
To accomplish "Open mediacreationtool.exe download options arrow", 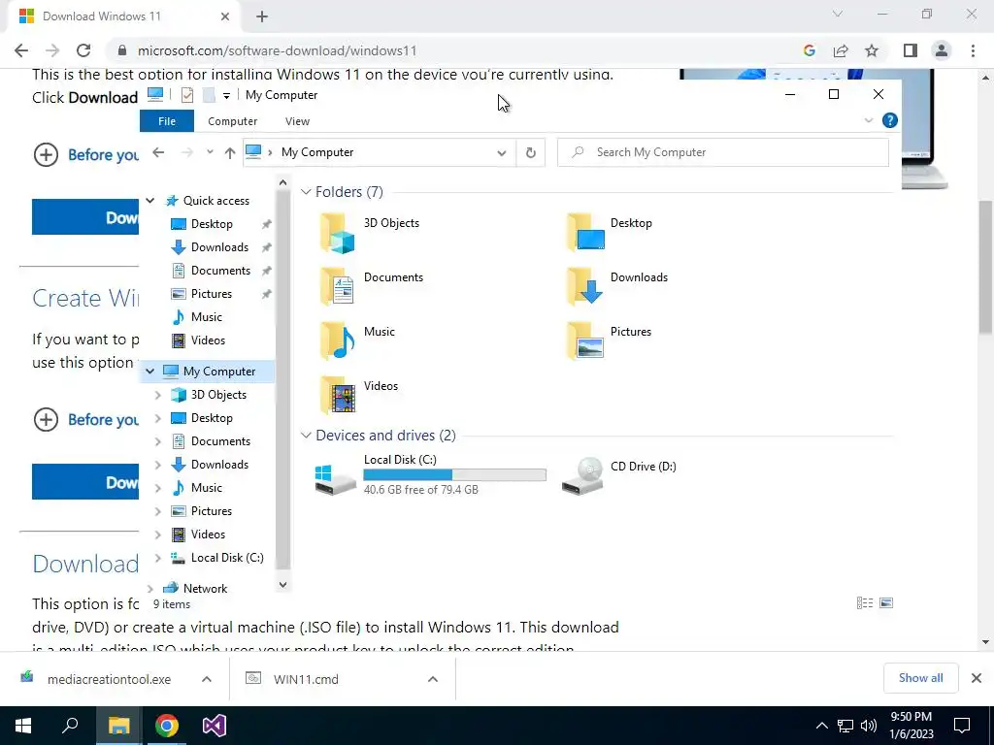I will [207, 679].
